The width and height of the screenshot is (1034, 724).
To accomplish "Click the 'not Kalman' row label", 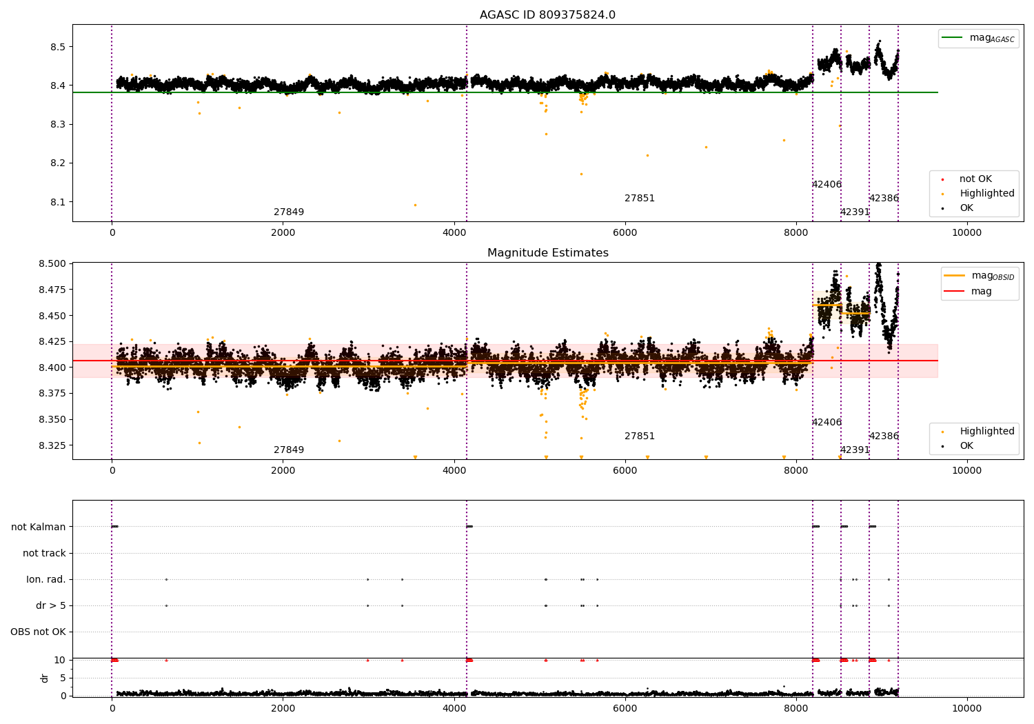I will [39, 527].
